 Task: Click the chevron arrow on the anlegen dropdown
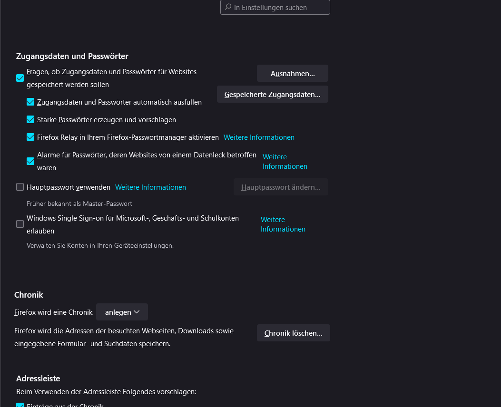pos(137,312)
